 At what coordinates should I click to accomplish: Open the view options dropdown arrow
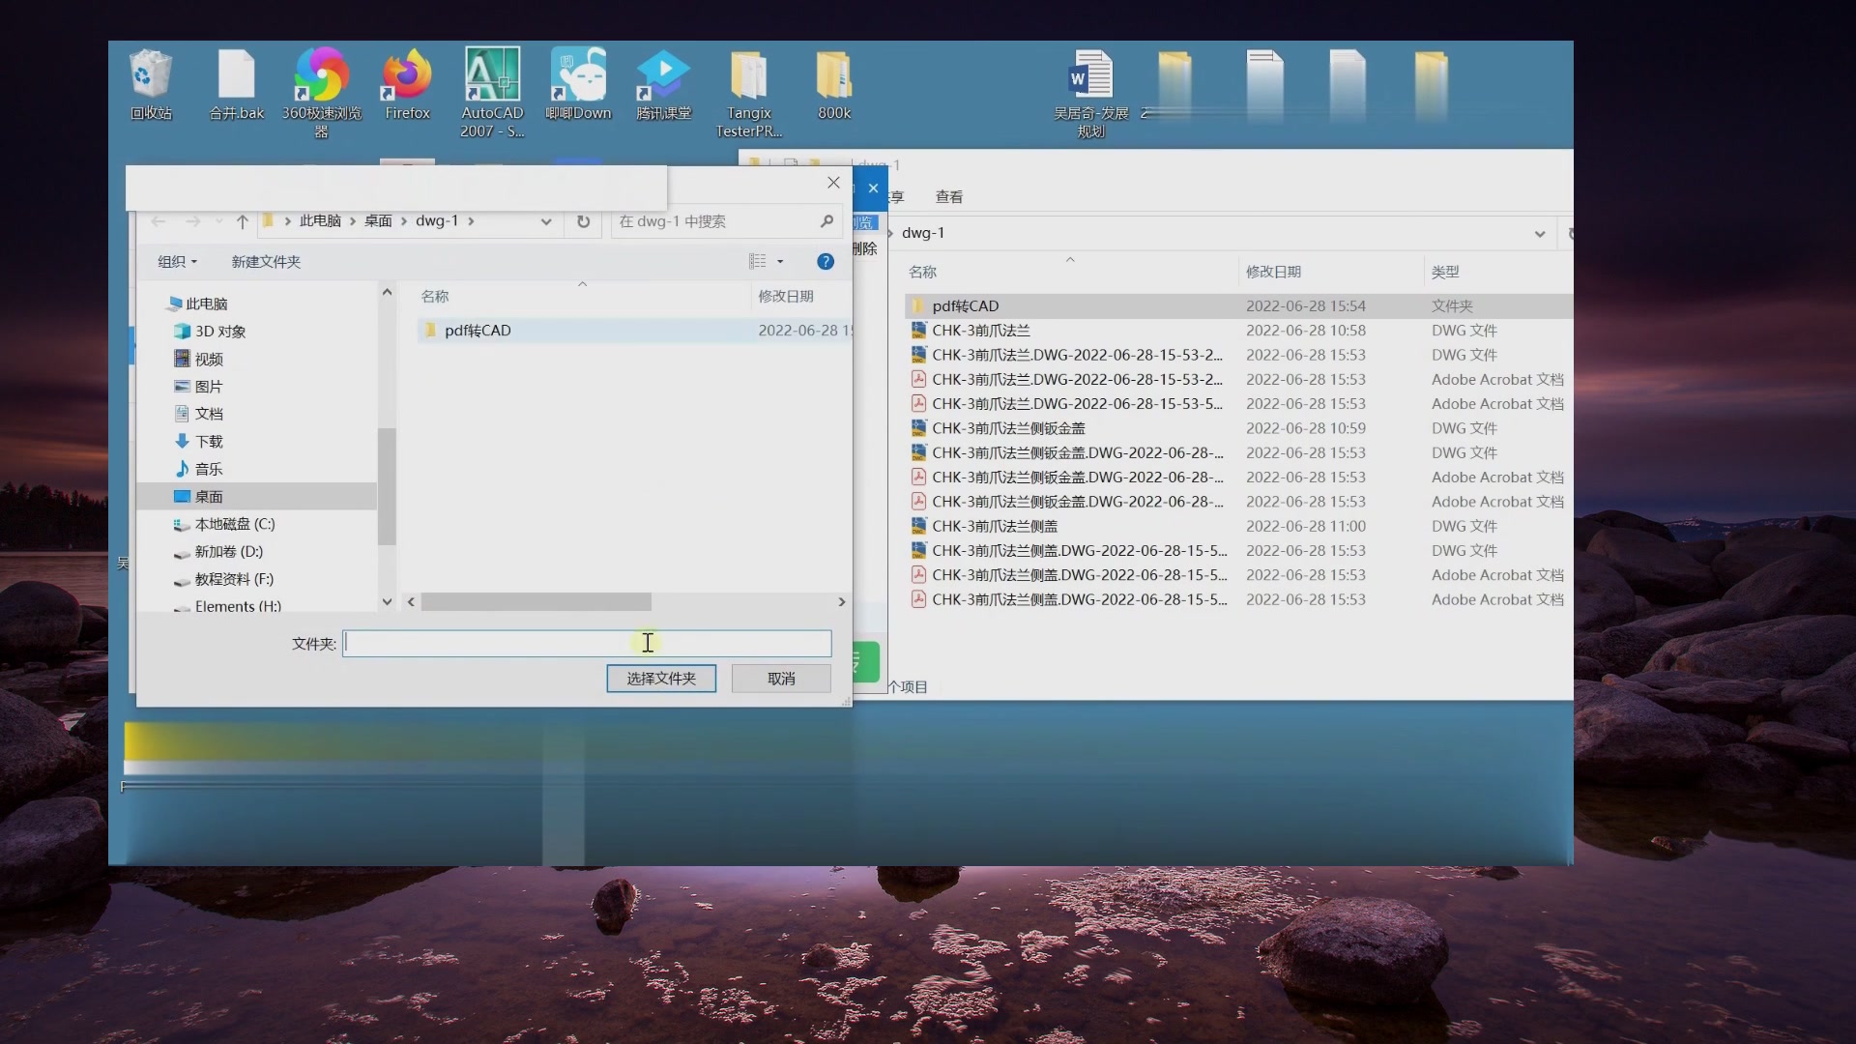pyautogui.click(x=780, y=261)
